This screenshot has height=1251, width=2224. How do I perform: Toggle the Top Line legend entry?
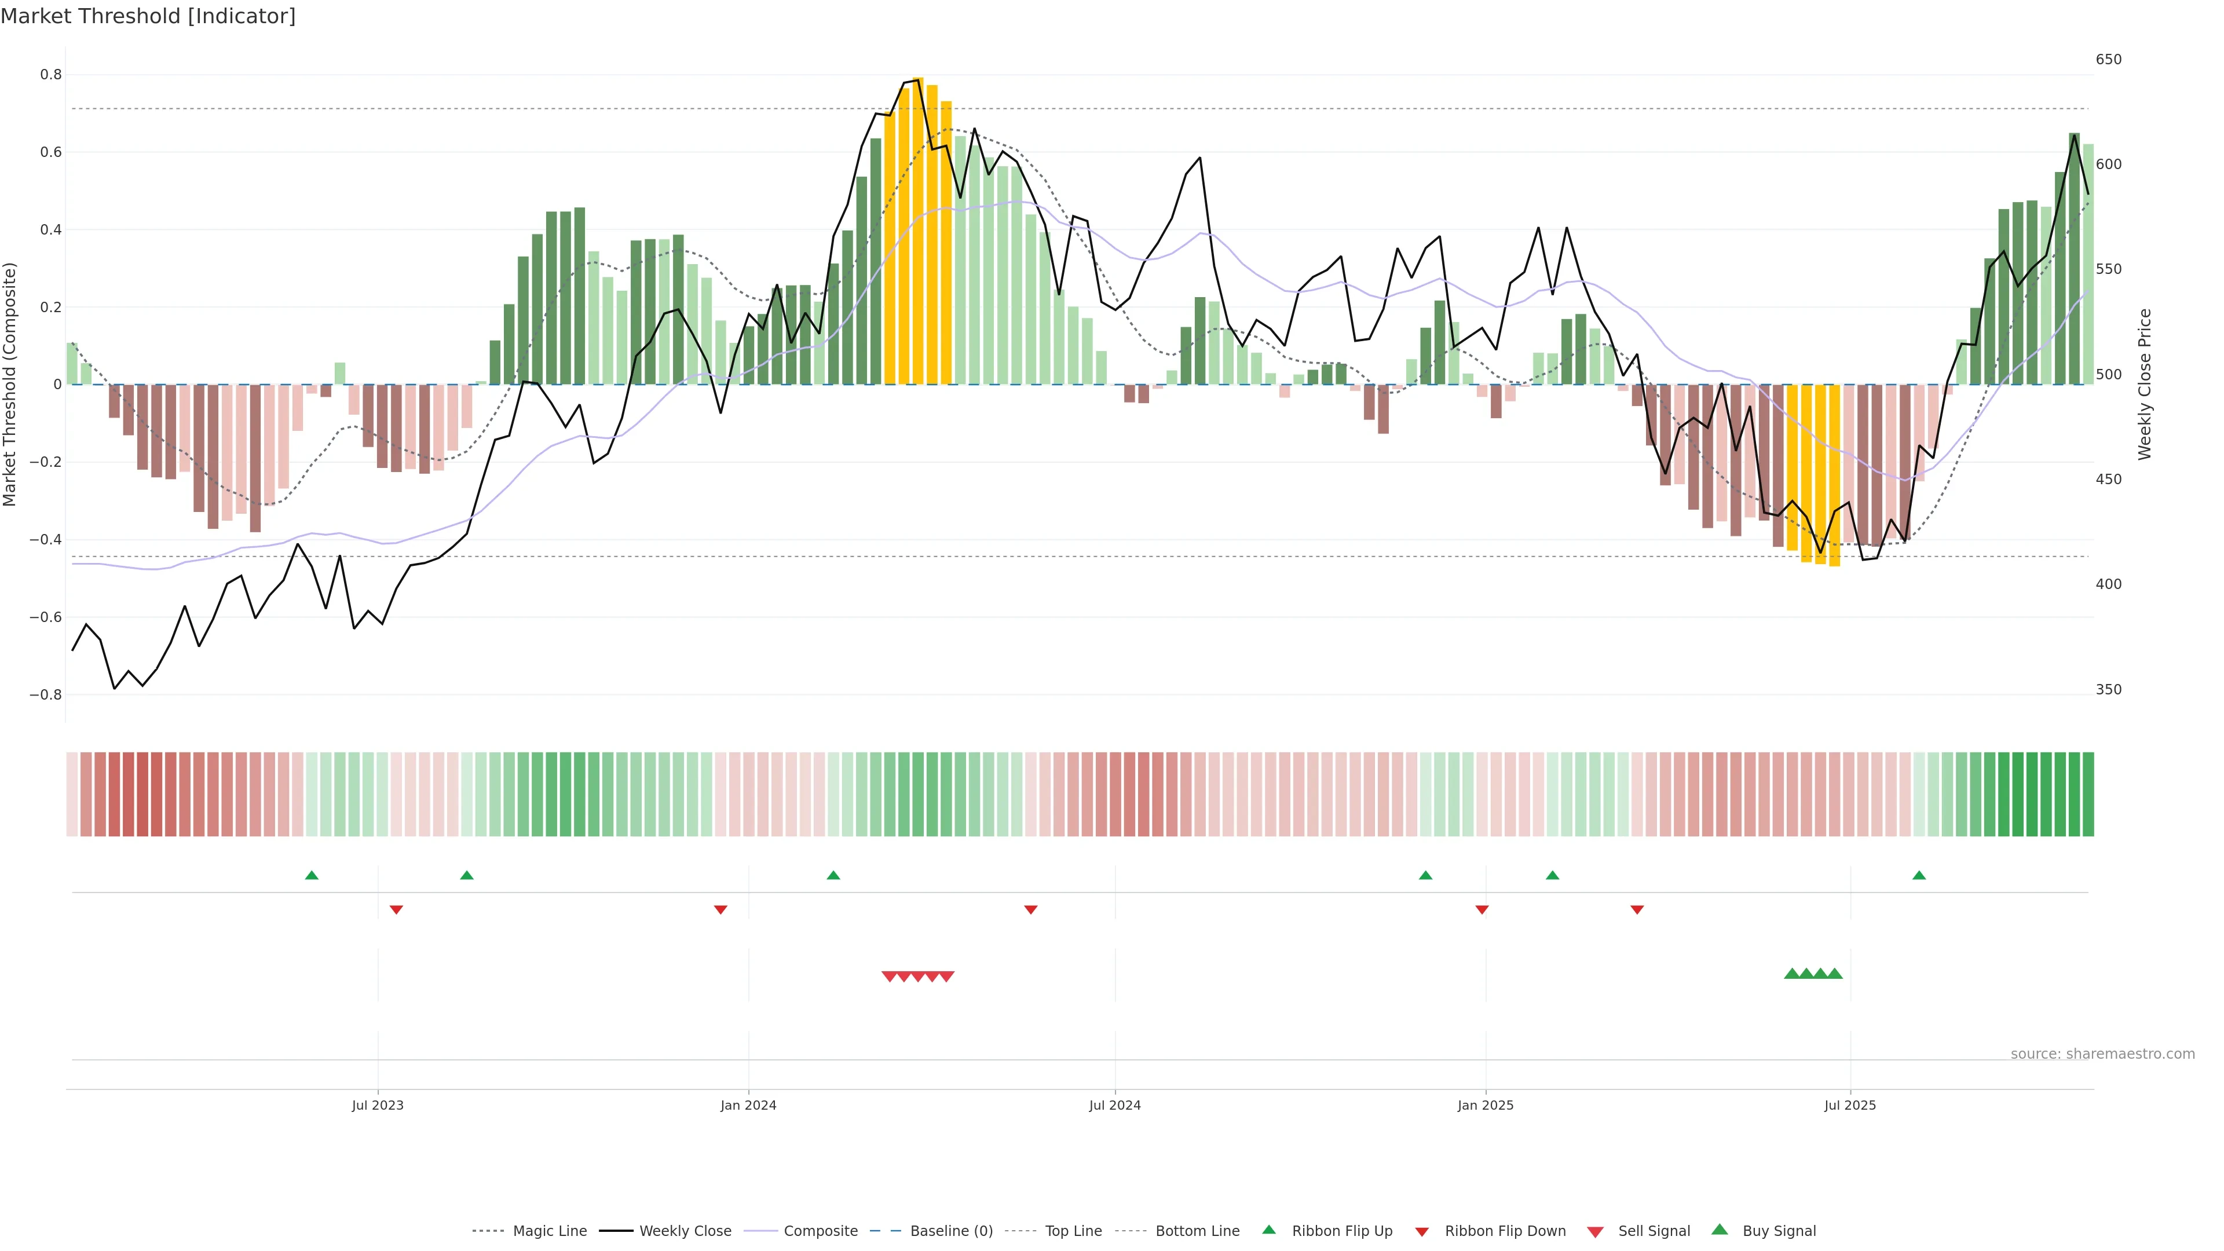[x=1073, y=1231]
